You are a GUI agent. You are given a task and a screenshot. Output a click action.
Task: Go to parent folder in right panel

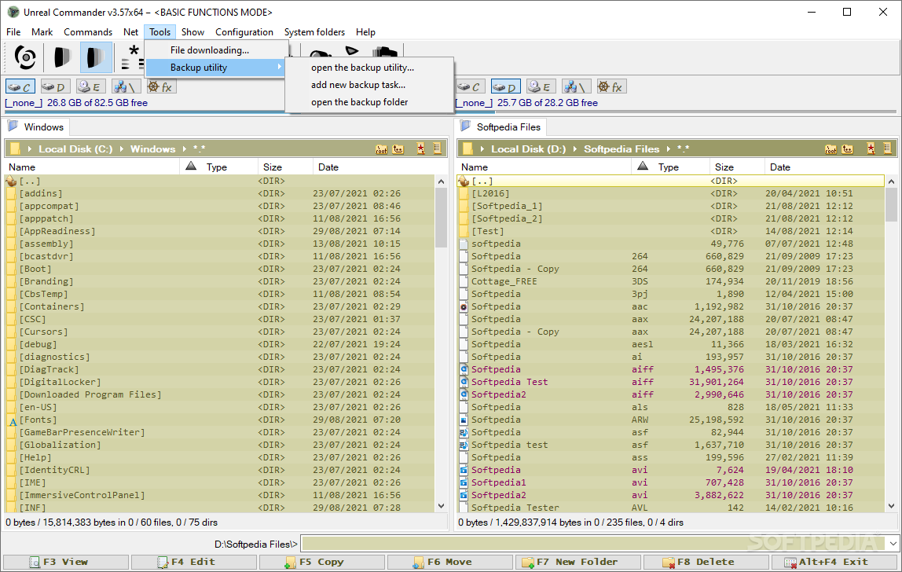(847, 149)
